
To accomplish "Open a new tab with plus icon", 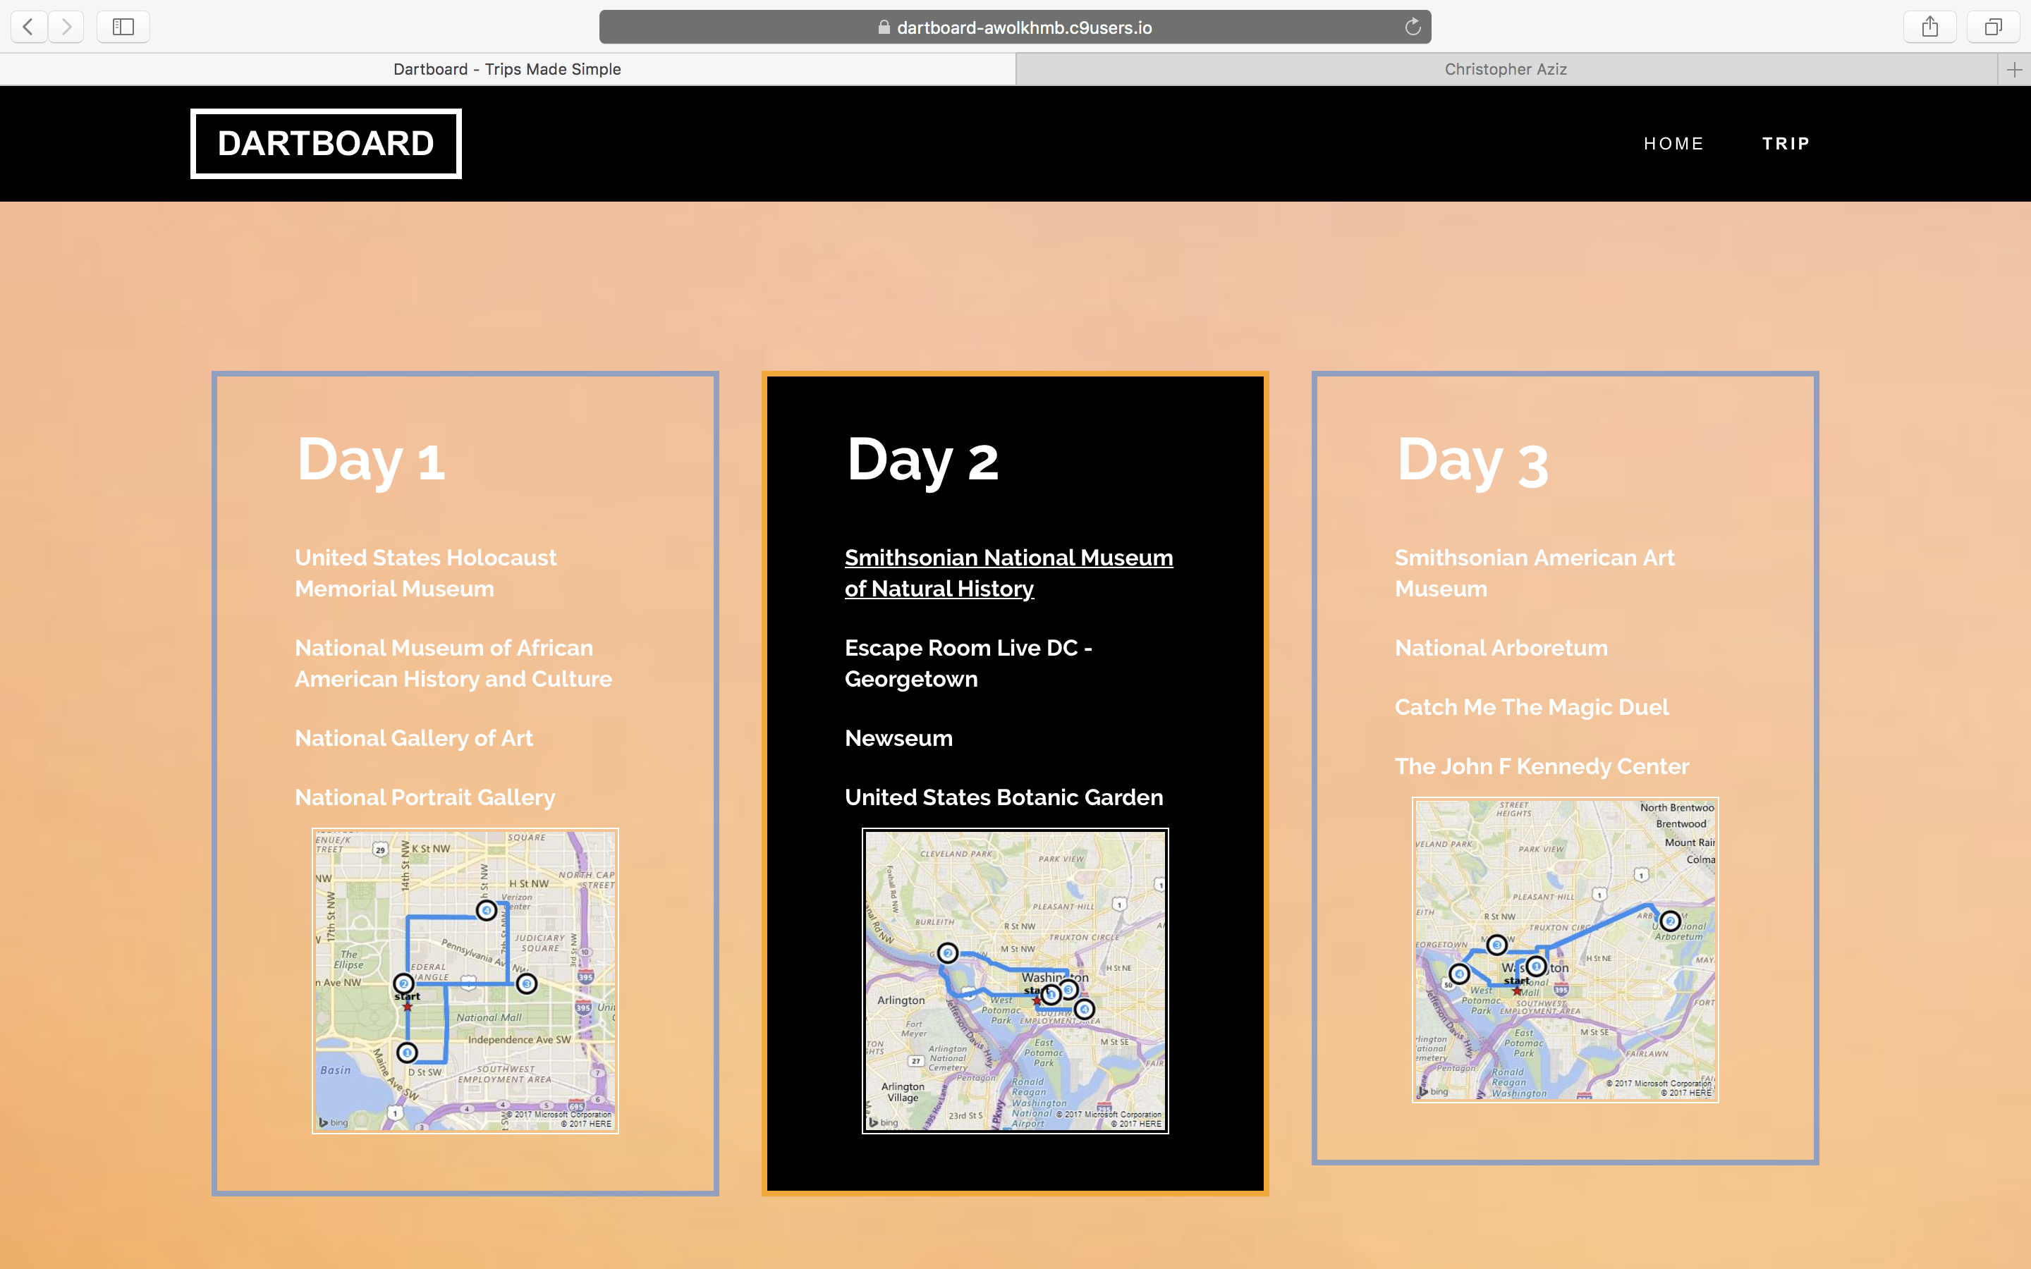I will point(2014,70).
